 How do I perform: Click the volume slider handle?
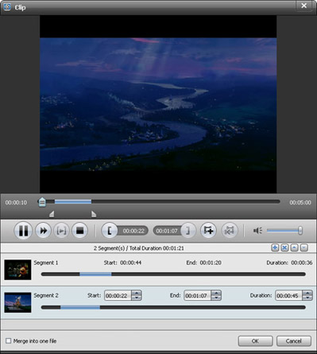point(300,231)
